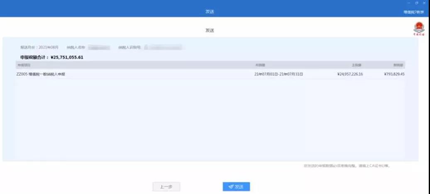This screenshot has width=430, height=194.
Task: Click the 上一步 (Previous step) button
Action: [x=166, y=187]
